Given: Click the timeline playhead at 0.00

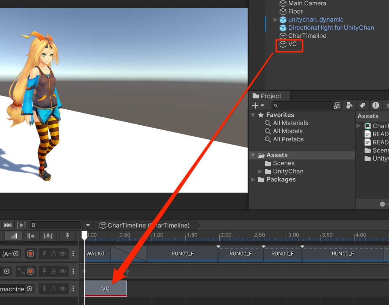Looking at the screenshot, I should point(84,235).
